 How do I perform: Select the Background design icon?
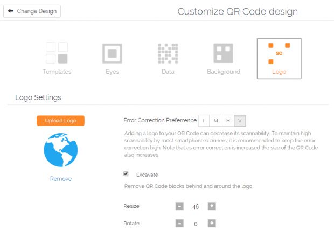[x=224, y=53]
